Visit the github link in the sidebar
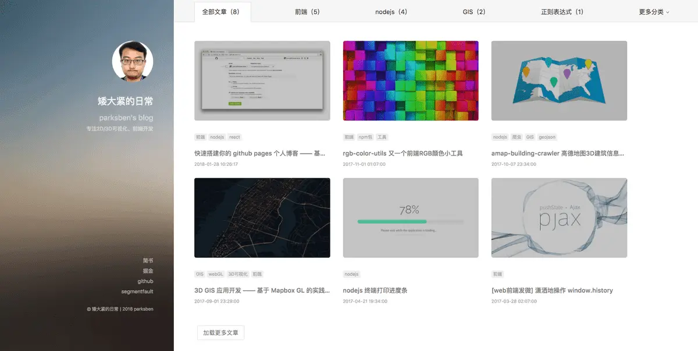 [144, 281]
